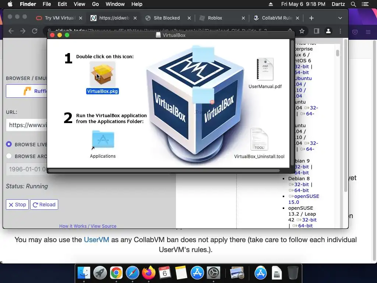The width and height of the screenshot is (377, 283).
Task: Open Finder from the Dock
Action: [84, 273]
